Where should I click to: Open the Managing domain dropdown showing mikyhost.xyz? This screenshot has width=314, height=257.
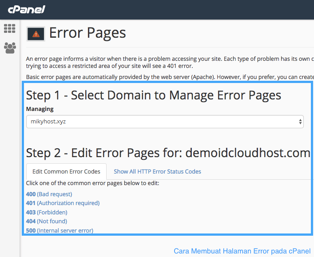[165, 122]
